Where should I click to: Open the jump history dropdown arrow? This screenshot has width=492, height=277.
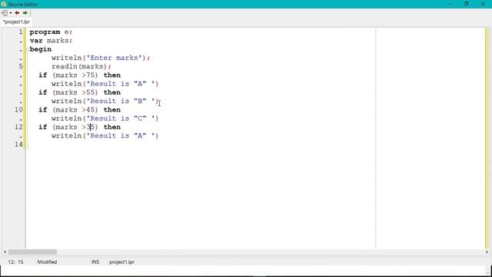tap(10, 13)
